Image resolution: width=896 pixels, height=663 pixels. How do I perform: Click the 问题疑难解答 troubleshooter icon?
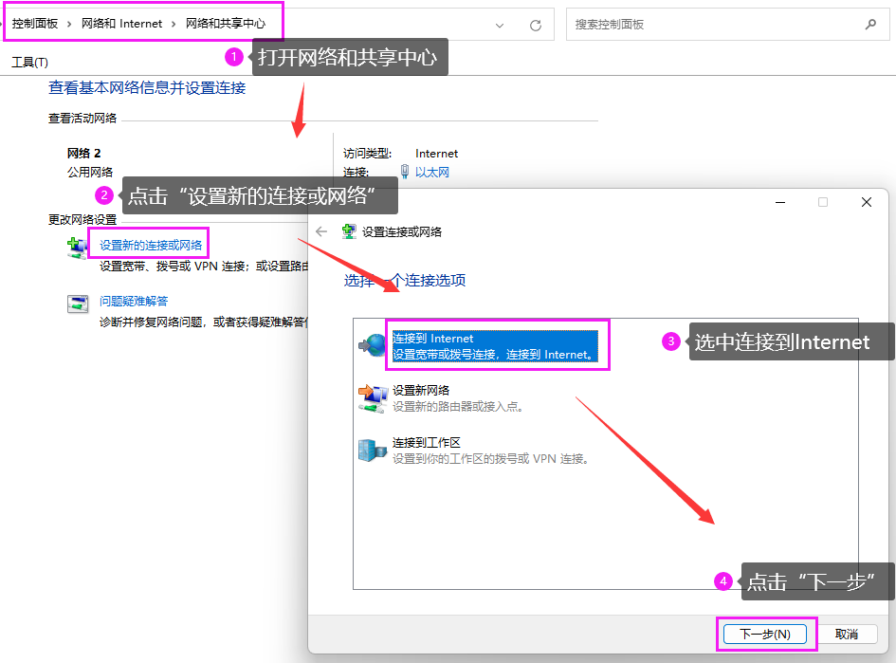pos(77,304)
